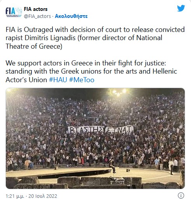Open the #HAU hashtag
Screen dimensions: 191x199
[58, 80]
